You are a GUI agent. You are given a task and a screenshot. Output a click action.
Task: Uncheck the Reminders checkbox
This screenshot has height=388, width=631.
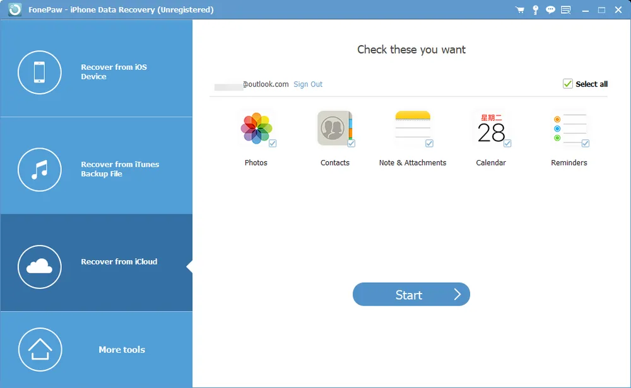click(585, 144)
